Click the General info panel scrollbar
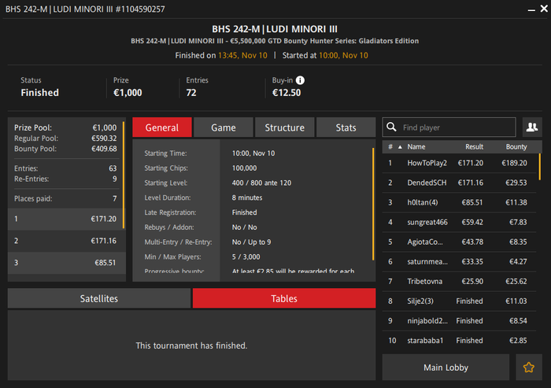This screenshot has width=551, height=388. pyautogui.click(x=373, y=204)
